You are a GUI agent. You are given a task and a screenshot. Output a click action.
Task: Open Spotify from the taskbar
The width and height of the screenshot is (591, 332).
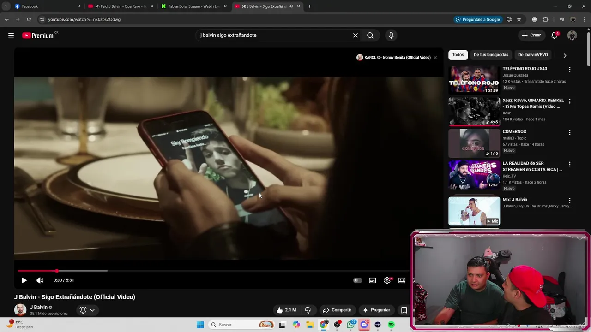click(391, 325)
